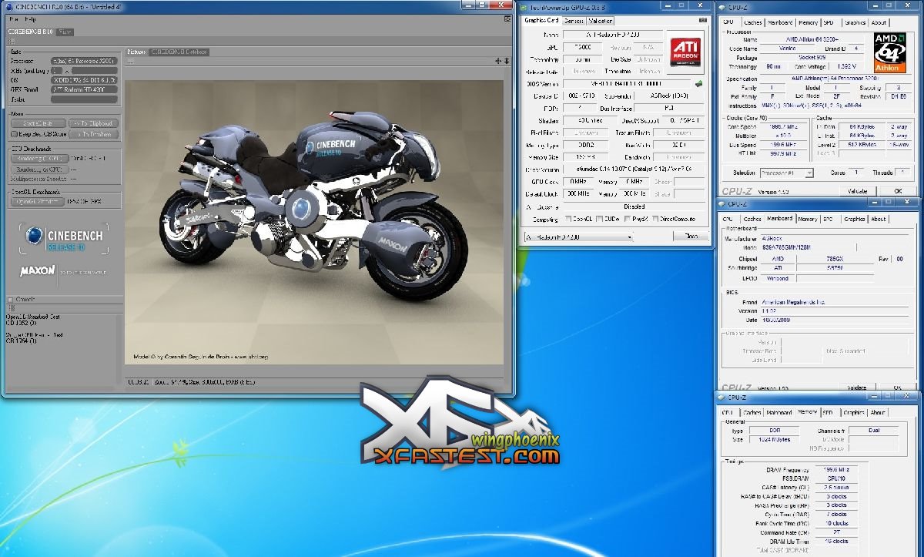Toggle the Console checkbox in Cinebench
This screenshot has height=557, width=924.
(x=10, y=299)
